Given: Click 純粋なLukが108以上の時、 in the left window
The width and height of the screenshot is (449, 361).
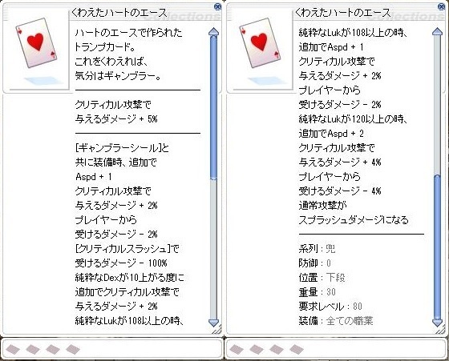Looking at the screenshot, I should 129,321.
